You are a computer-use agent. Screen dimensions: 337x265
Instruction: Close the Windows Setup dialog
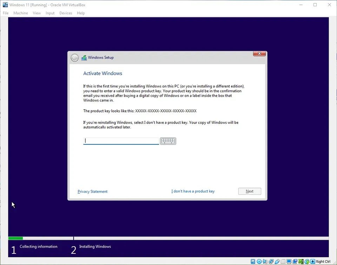259,54
